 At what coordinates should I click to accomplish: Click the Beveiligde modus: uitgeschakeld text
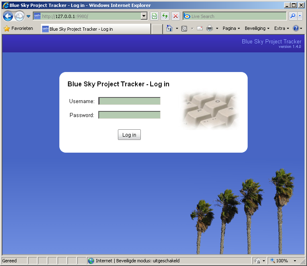tap(148, 261)
